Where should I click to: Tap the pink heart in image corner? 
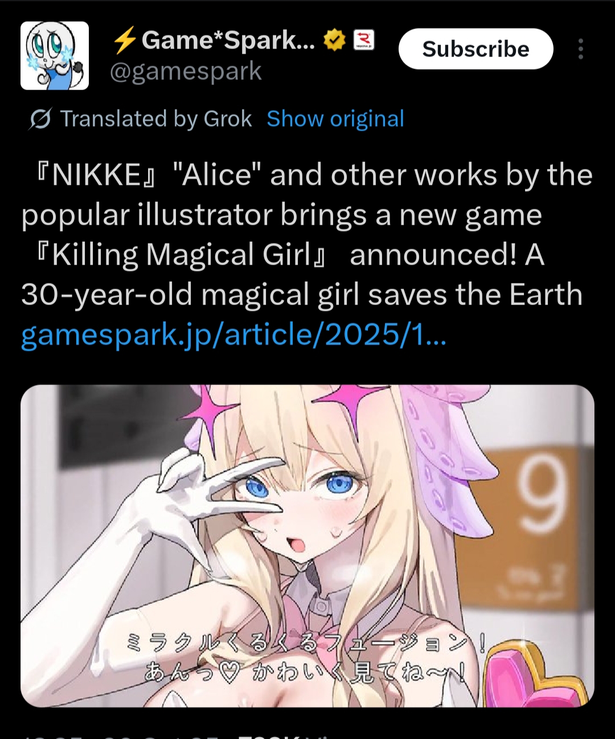coord(537,672)
